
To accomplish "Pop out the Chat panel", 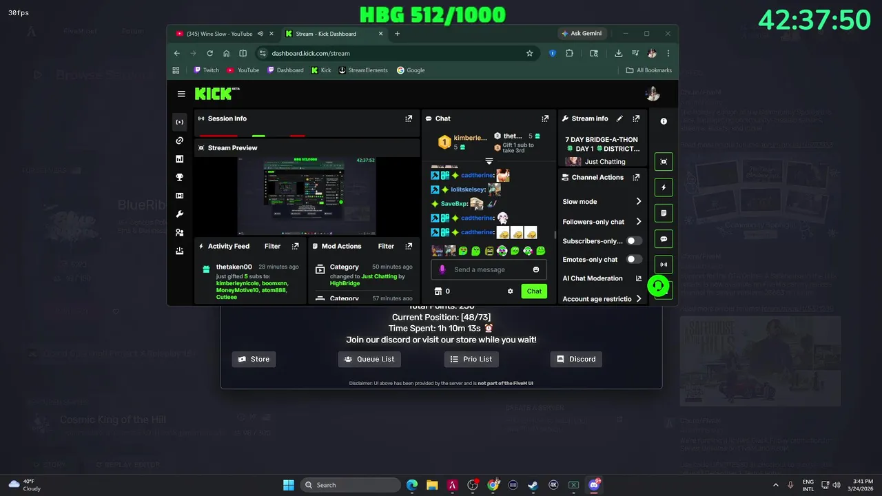I will [x=545, y=118].
